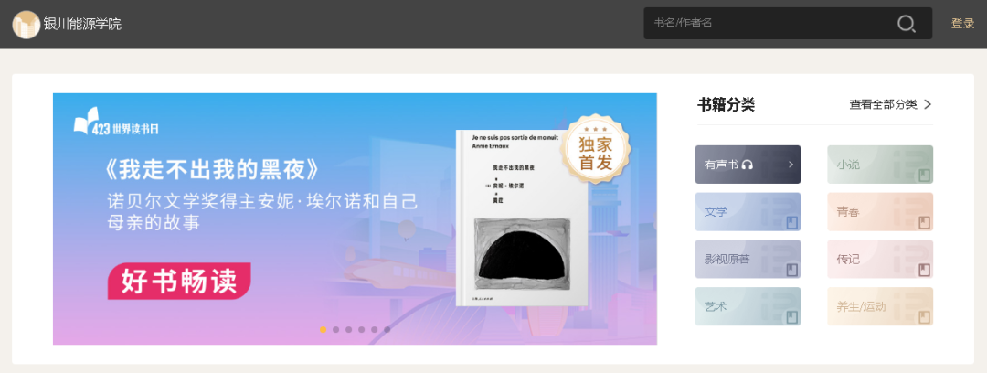The image size is (987, 373).
Task: Open the 养生/运动 category tile
Action: [x=880, y=306]
